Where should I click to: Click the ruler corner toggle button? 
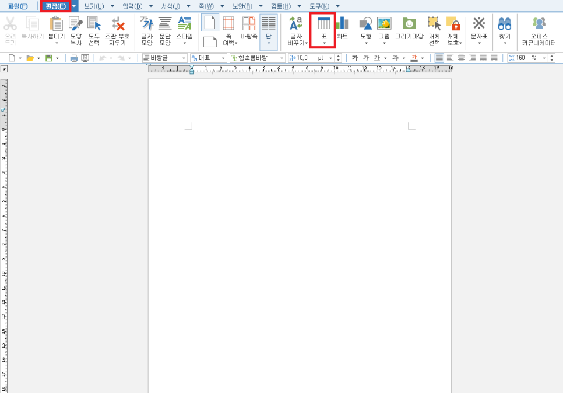4,69
